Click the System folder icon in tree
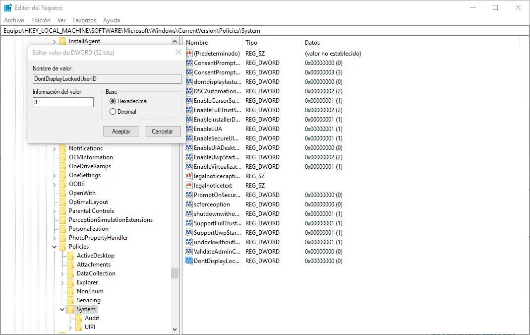This screenshot has width=530, height=335. [x=70, y=309]
